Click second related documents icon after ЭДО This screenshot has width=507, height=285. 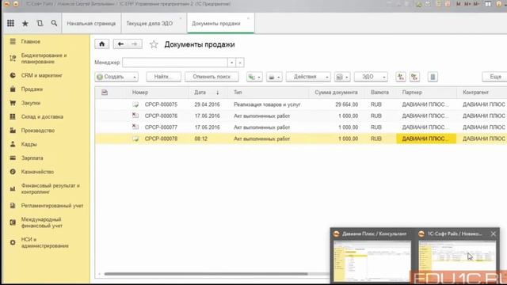tap(414, 77)
